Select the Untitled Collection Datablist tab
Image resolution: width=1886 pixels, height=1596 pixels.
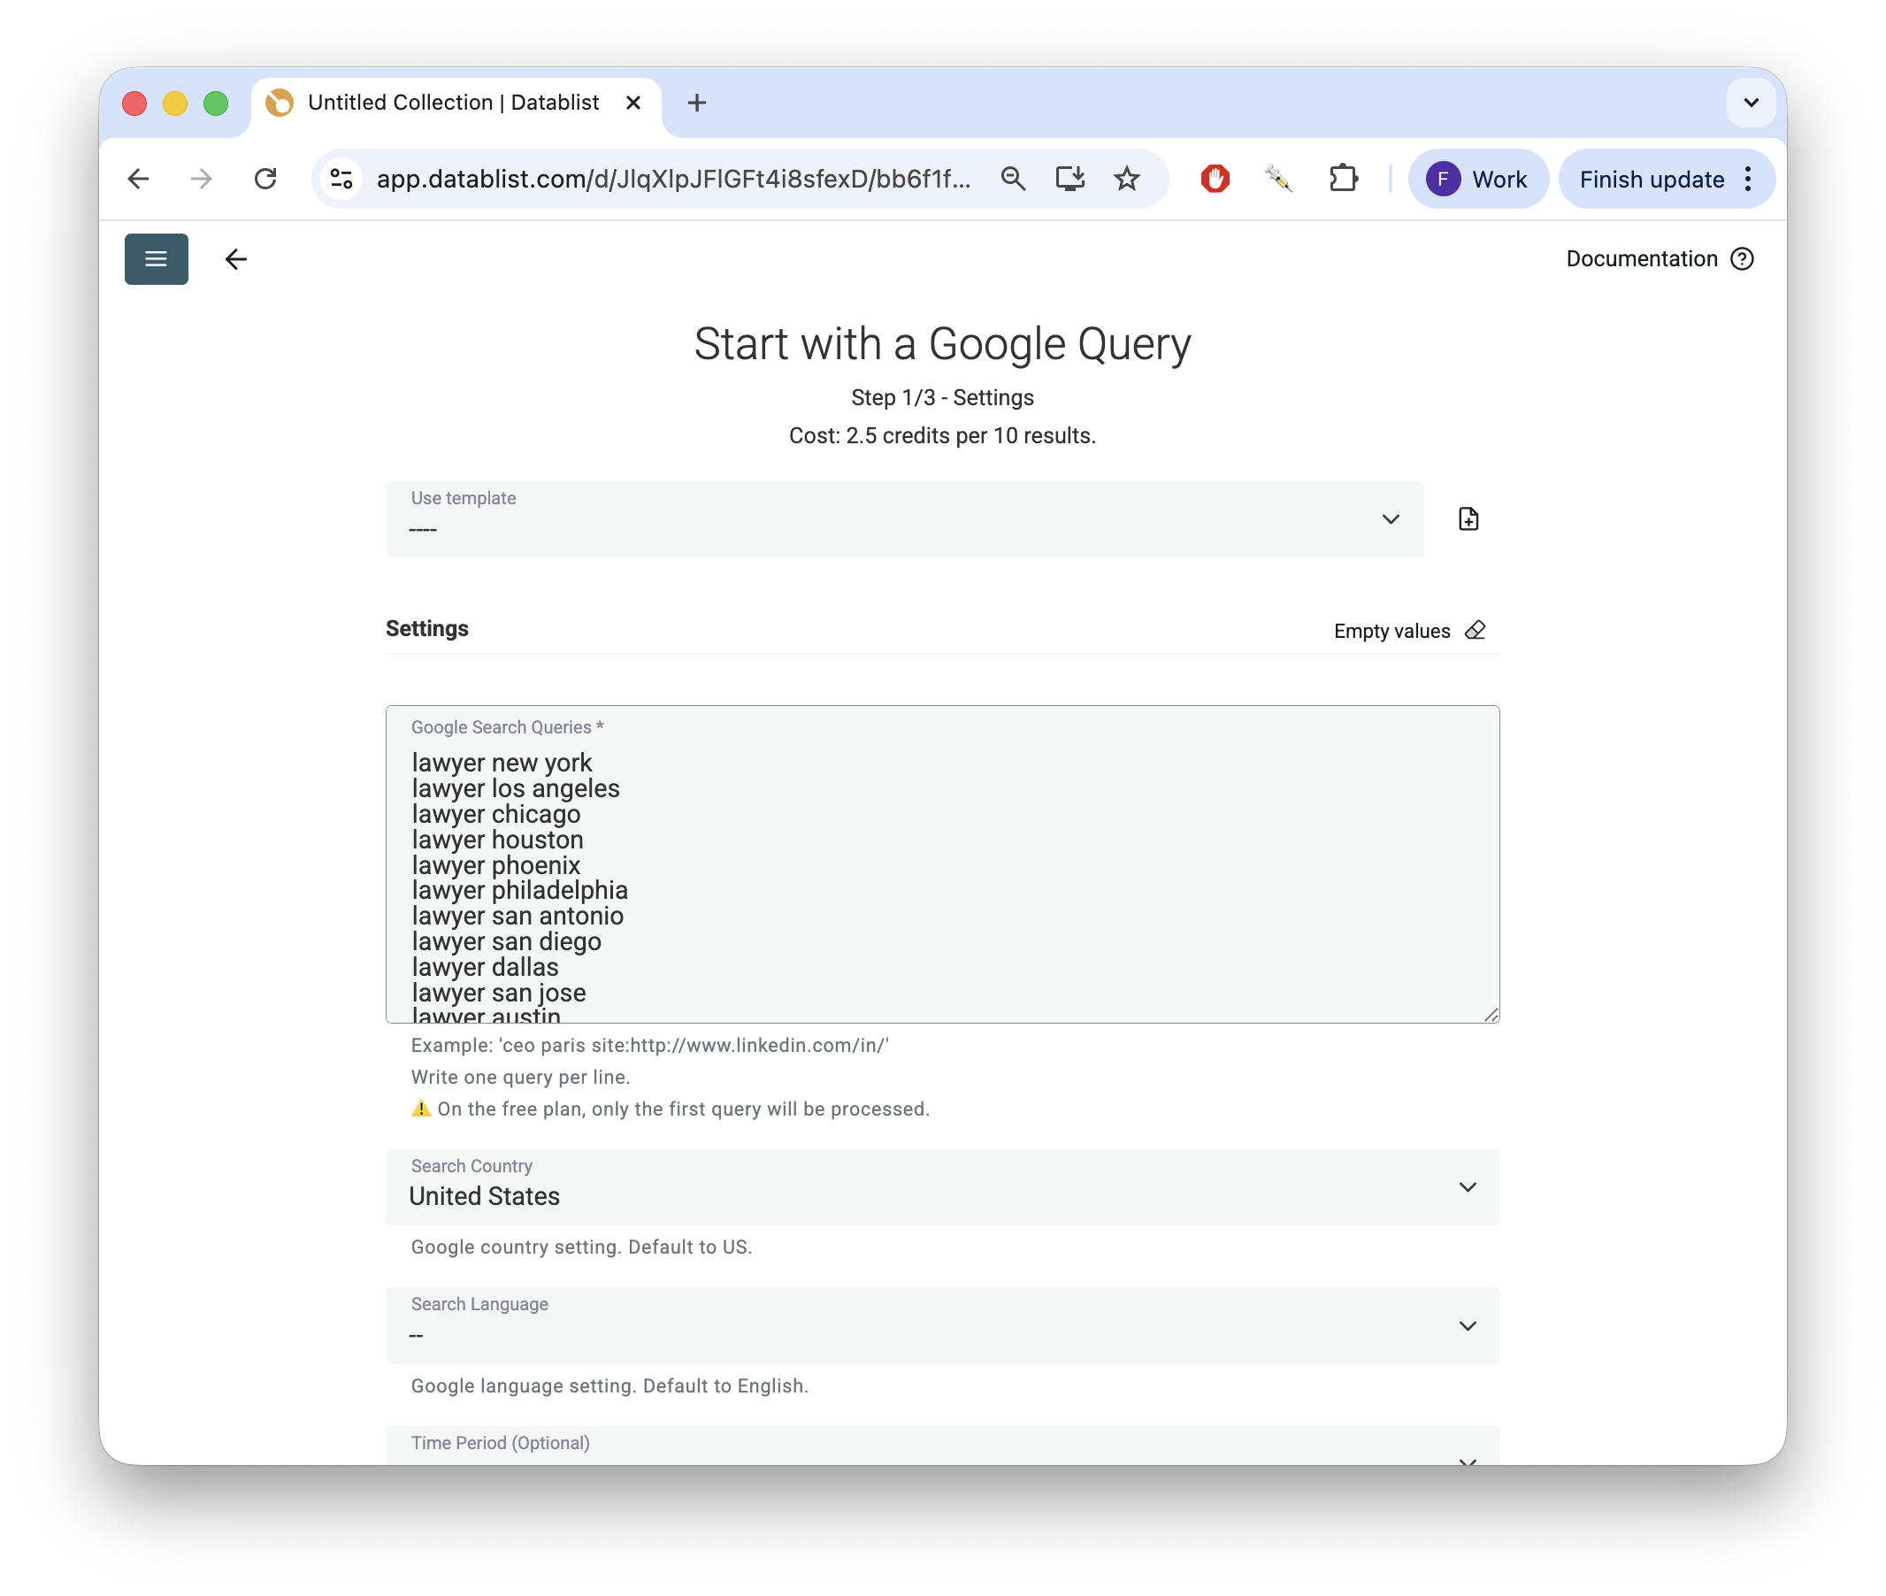(x=452, y=104)
